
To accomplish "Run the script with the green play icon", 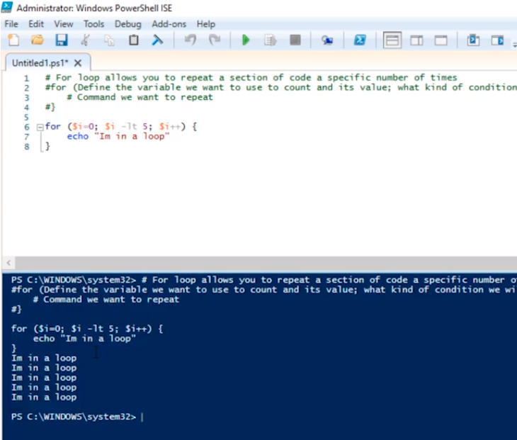I will 246,40.
